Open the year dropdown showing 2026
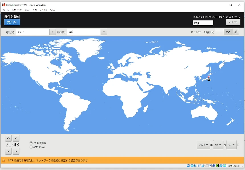The width and height of the screenshot is (245, 170). (x=203, y=145)
